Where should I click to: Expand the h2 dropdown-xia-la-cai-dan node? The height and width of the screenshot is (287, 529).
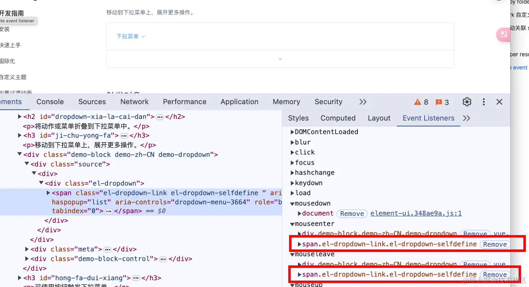pyautogui.click(x=20, y=117)
